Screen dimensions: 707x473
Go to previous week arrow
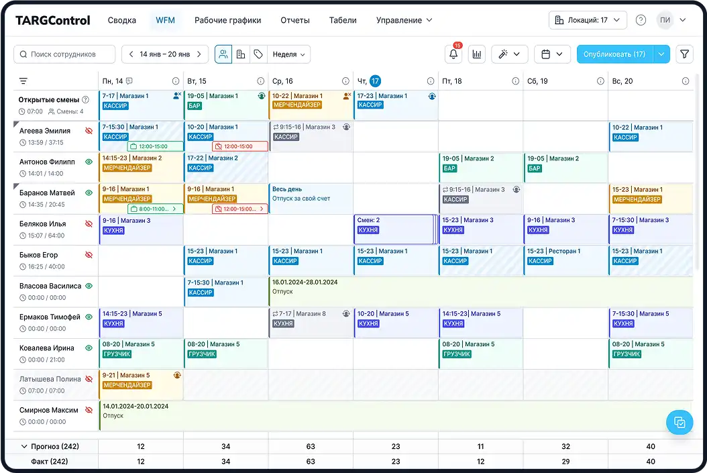point(131,54)
